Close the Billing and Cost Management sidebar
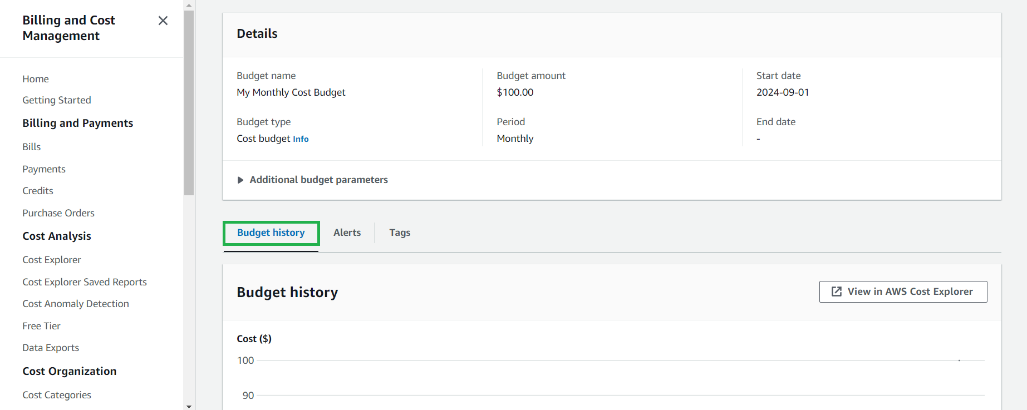 pos(163,21)
